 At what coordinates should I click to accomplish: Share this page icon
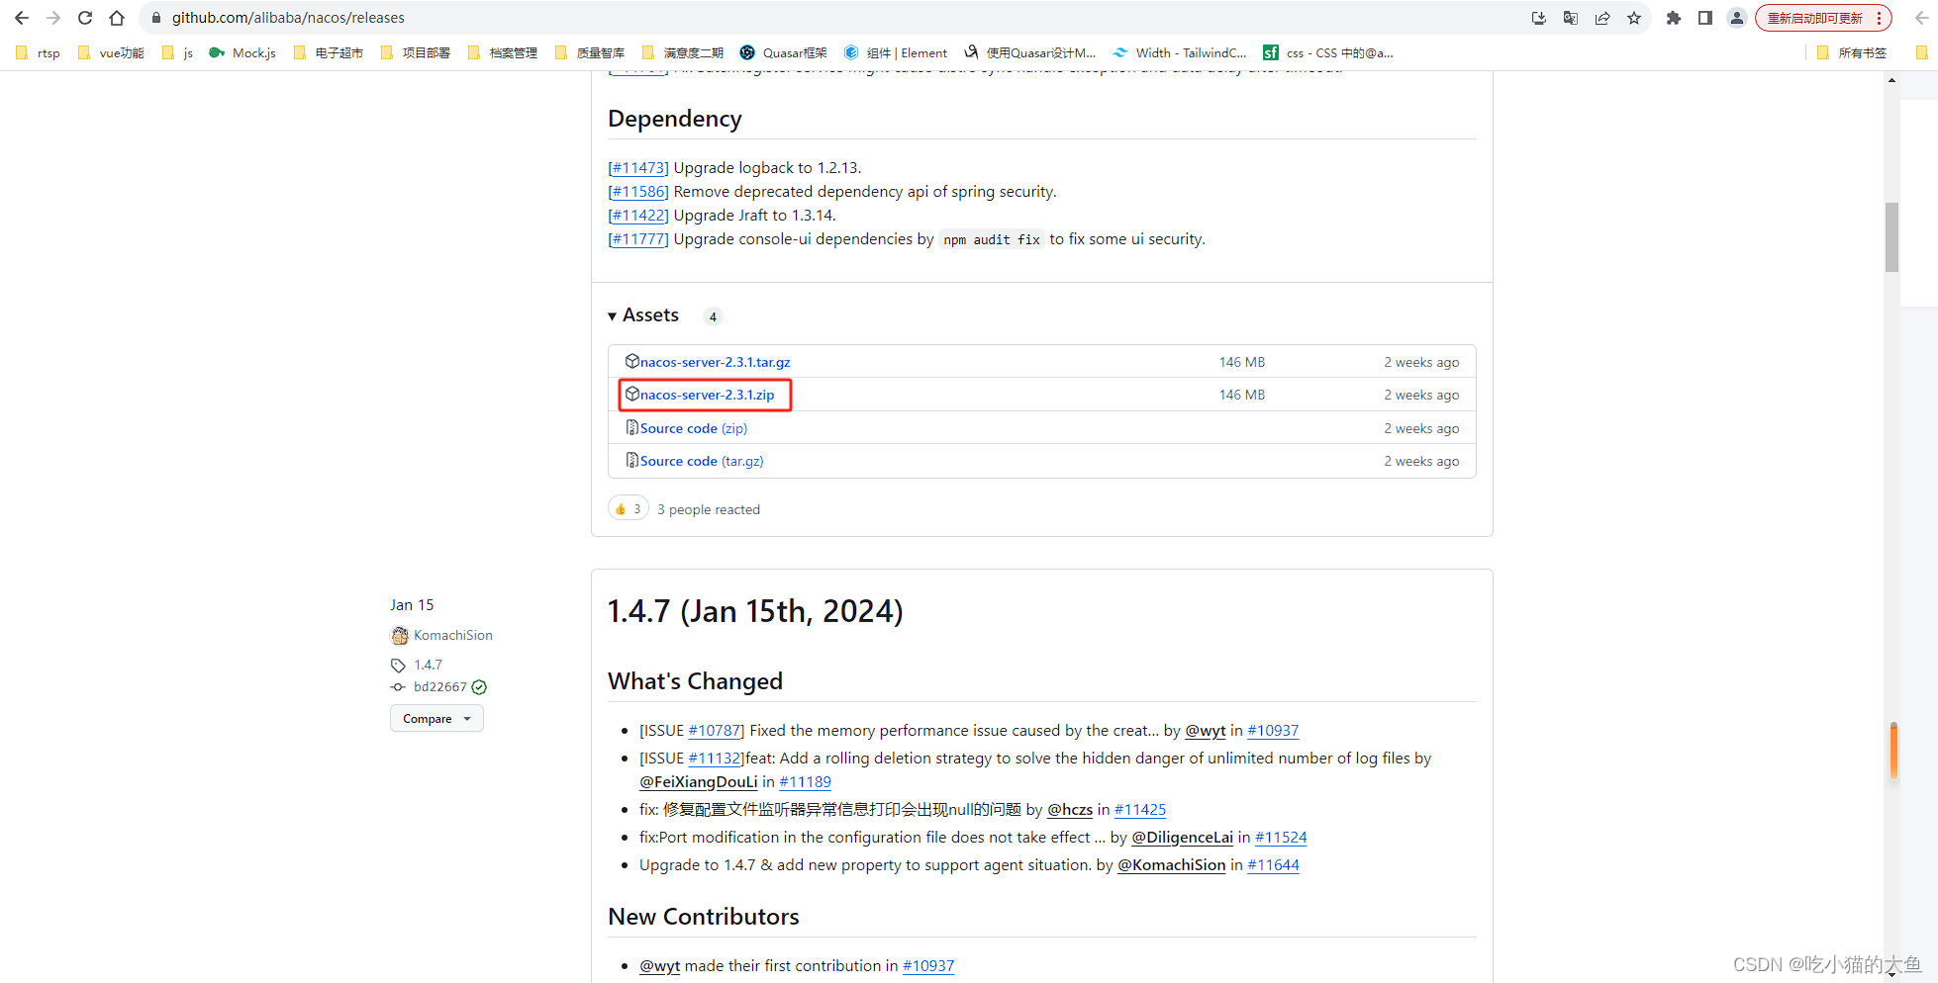(x=1602, y=18)
